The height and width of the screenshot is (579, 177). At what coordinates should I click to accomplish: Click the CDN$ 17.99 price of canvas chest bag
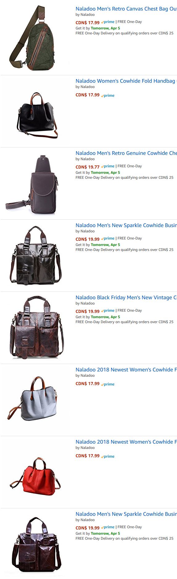tap(87, 23)
